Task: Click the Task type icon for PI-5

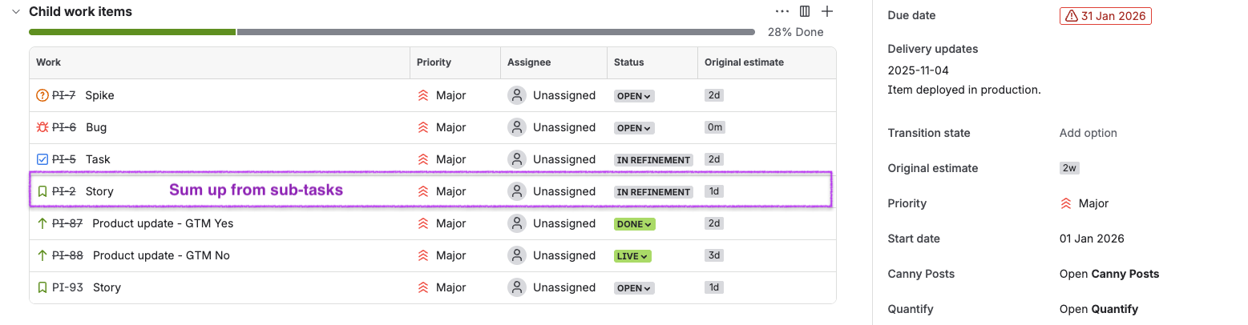Action: pos(42,159)
